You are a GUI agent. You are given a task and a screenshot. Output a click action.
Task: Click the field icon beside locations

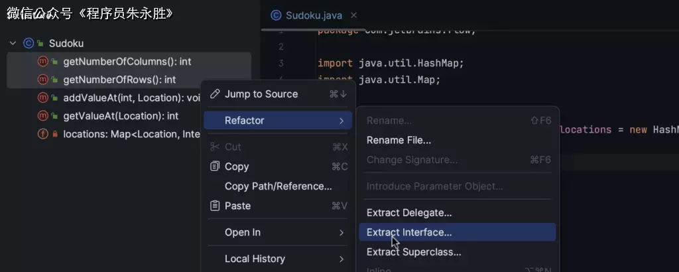tap(43, 134)
